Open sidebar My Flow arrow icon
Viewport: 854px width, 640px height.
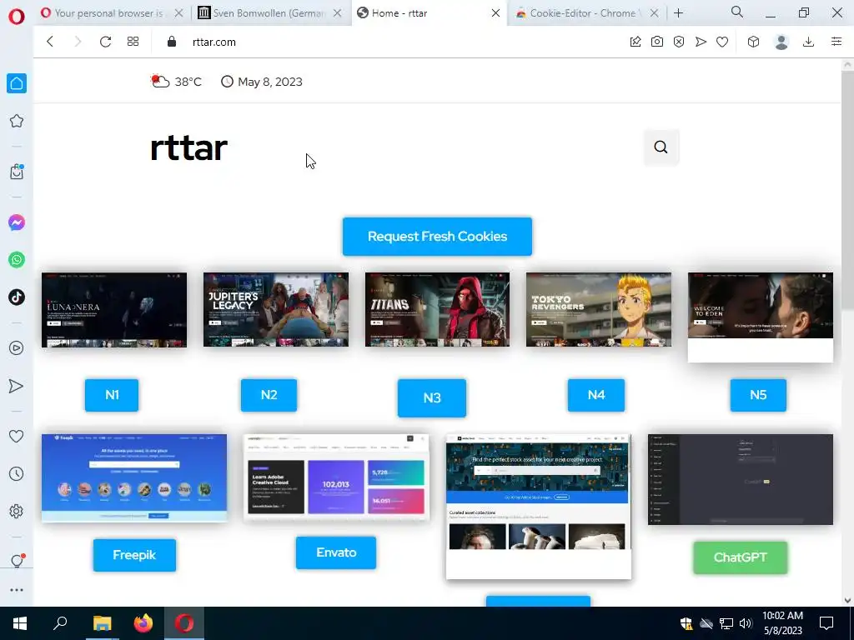click(17, 386)
